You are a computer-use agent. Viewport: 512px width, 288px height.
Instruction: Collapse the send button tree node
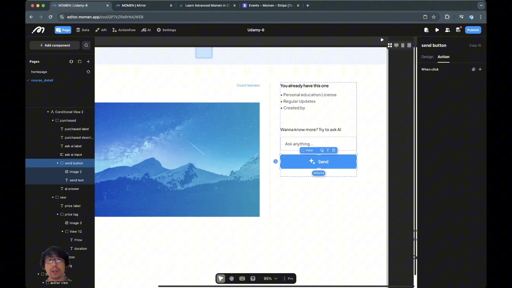58,163
